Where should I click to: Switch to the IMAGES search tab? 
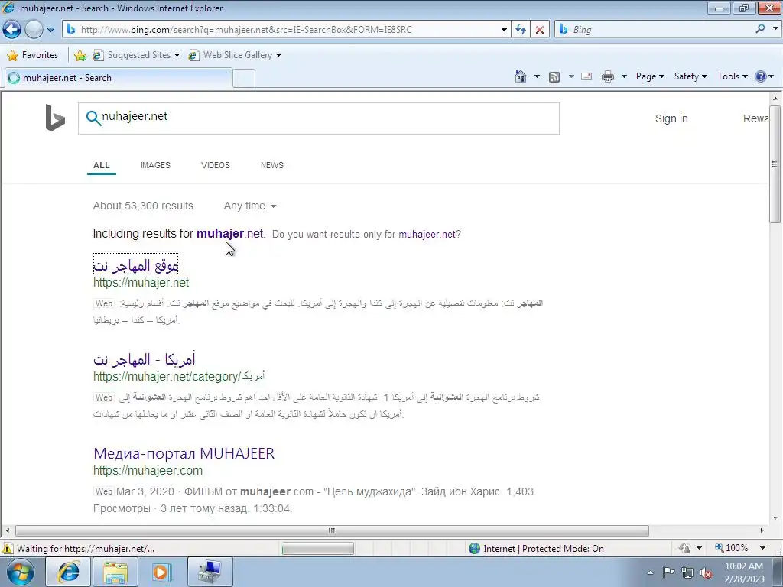click(155, 165)
